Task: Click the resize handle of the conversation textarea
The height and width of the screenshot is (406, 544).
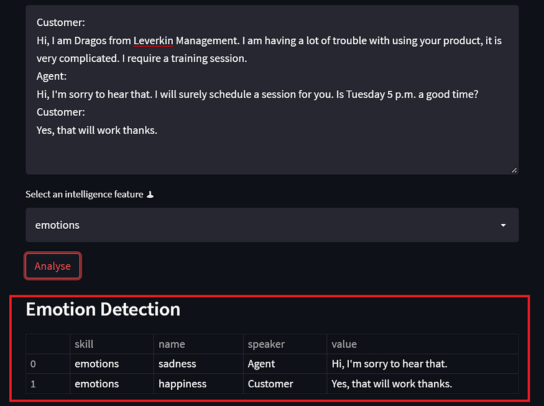Action: coord(514,170)
